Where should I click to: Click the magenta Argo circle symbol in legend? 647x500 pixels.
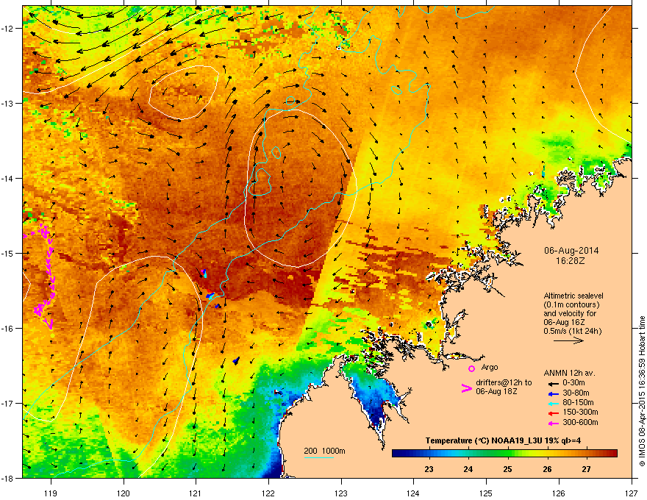tap(471, 368)
